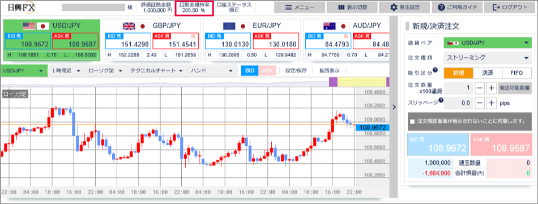Click the 発注可能数量 button
The image size is (538, 204).
coord(515,88)
